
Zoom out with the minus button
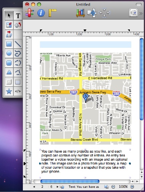tap(113, 187)
